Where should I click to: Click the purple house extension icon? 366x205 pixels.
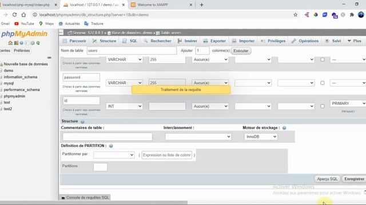click(x=335, y=15)
